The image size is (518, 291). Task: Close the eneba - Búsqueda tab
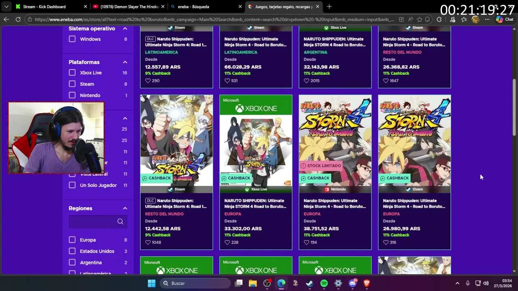pyautogui.click(x=240, y=6)
